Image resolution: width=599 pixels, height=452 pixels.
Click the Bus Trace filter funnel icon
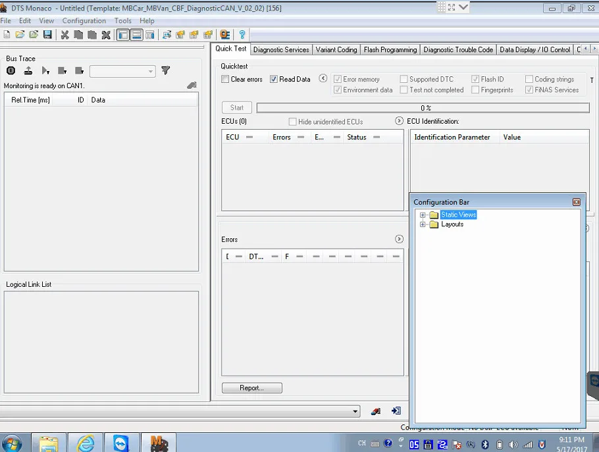click(x=165, y=70)
